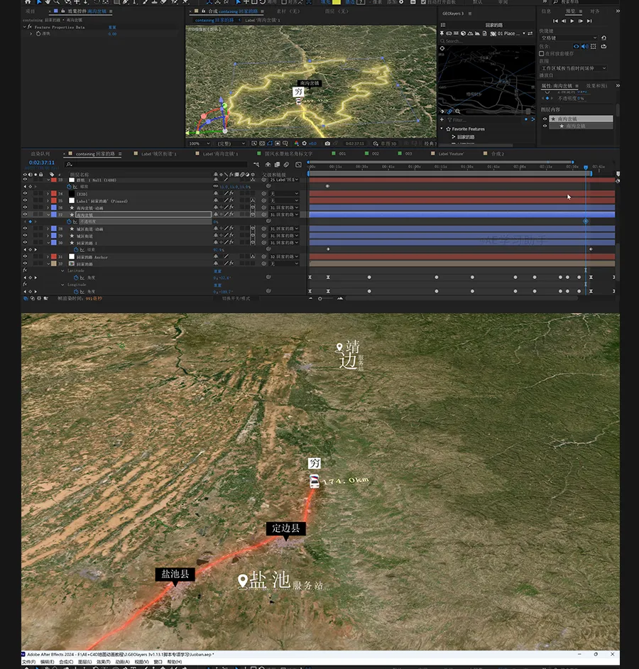
Task: Toggle video include eye in Preview panel
Action: (x=577, y=46)
